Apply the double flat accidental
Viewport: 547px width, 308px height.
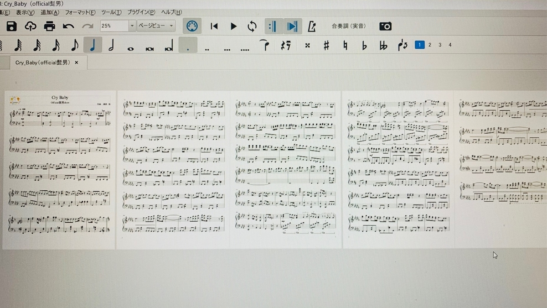click(x=384, y=45)
